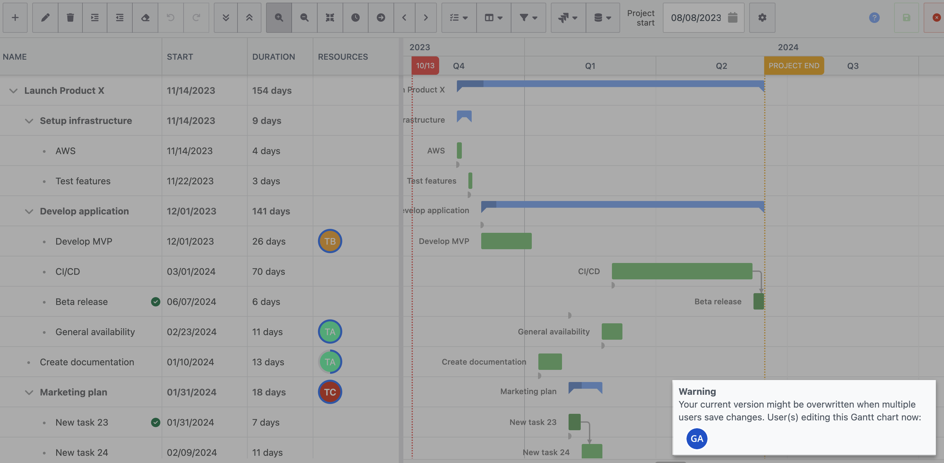Open the data export menu
This screenshot has width=944, height=463.
pyautogui.click(x=603, y=17)
